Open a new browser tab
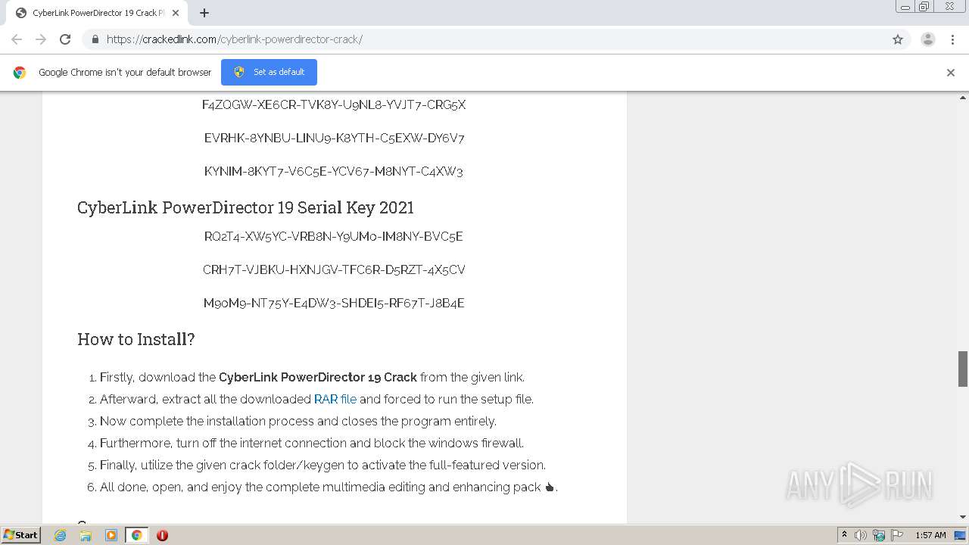This screenshot has height=545, width=969. point(204,13)
